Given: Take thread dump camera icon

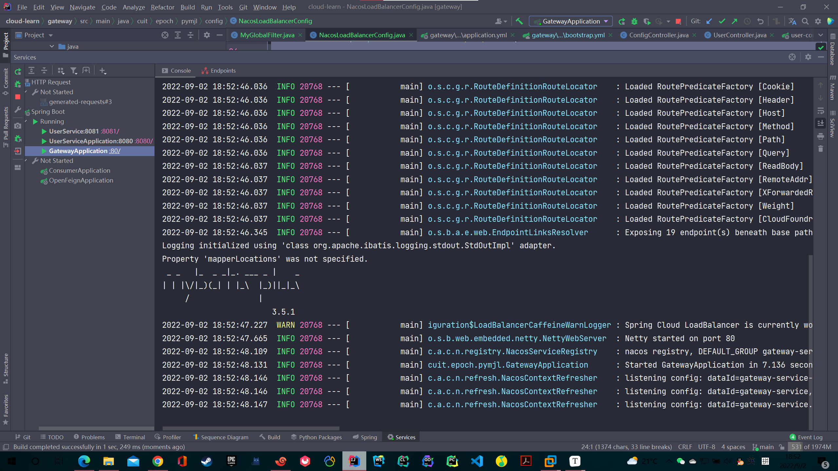Looking at the screenshot, I should click(18, 126).
